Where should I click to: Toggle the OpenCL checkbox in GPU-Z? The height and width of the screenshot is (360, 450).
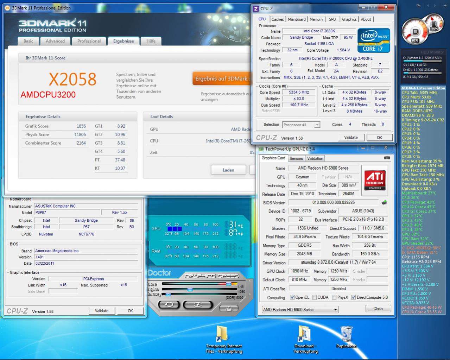click(x=292, y=297)
